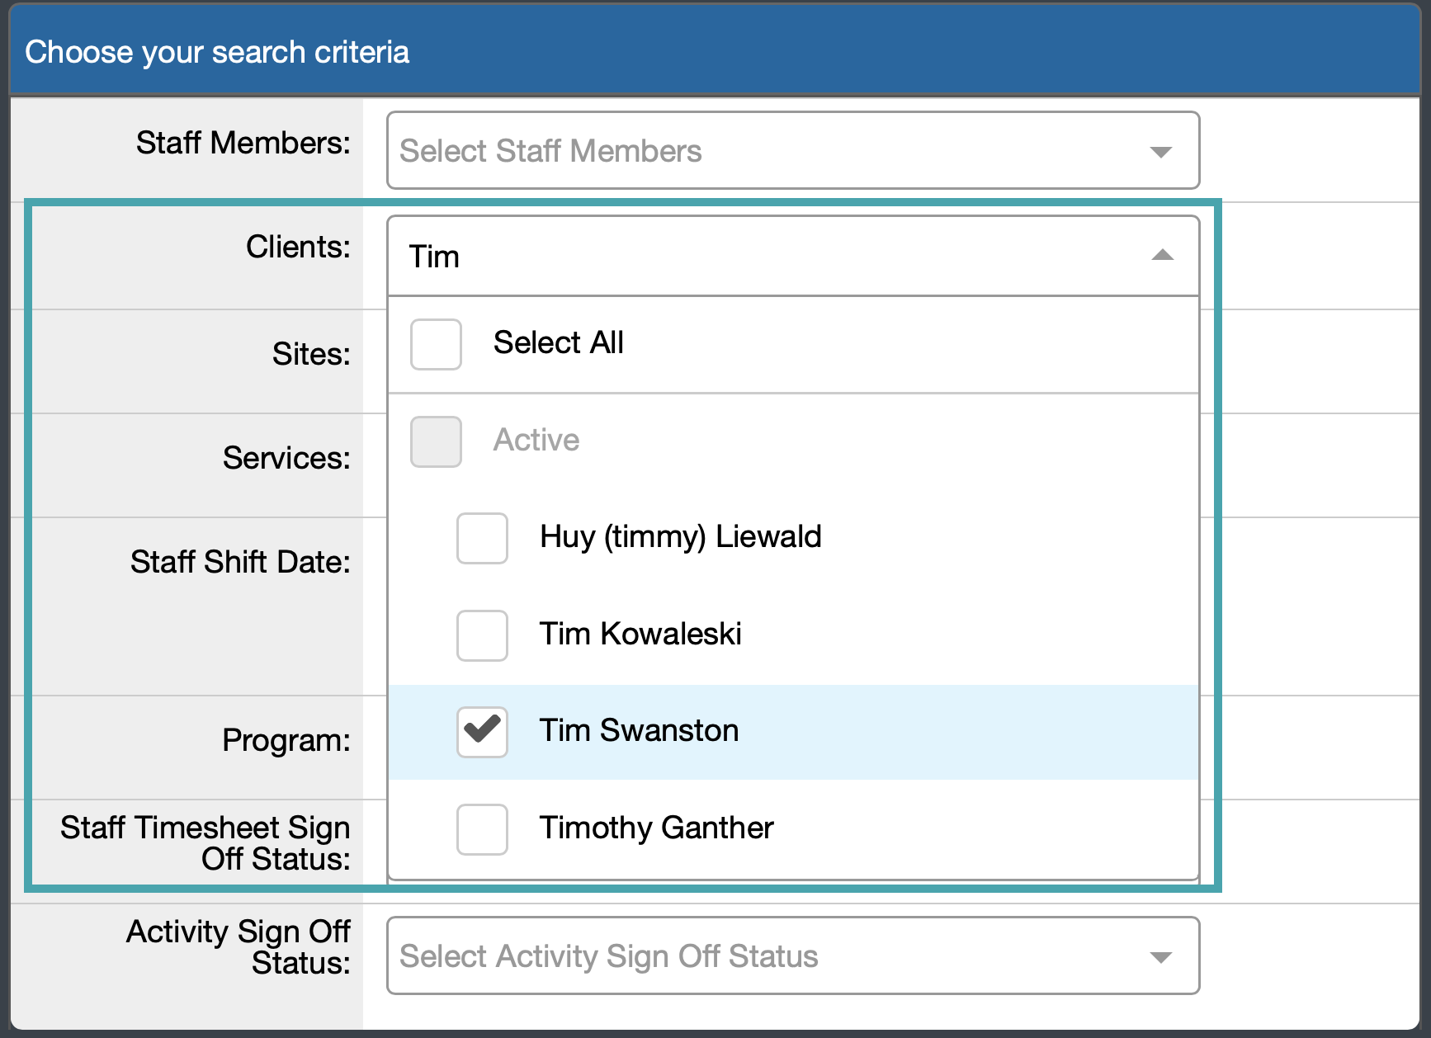Click the Active group label
1431x1038 pixels.
point(536,440)
